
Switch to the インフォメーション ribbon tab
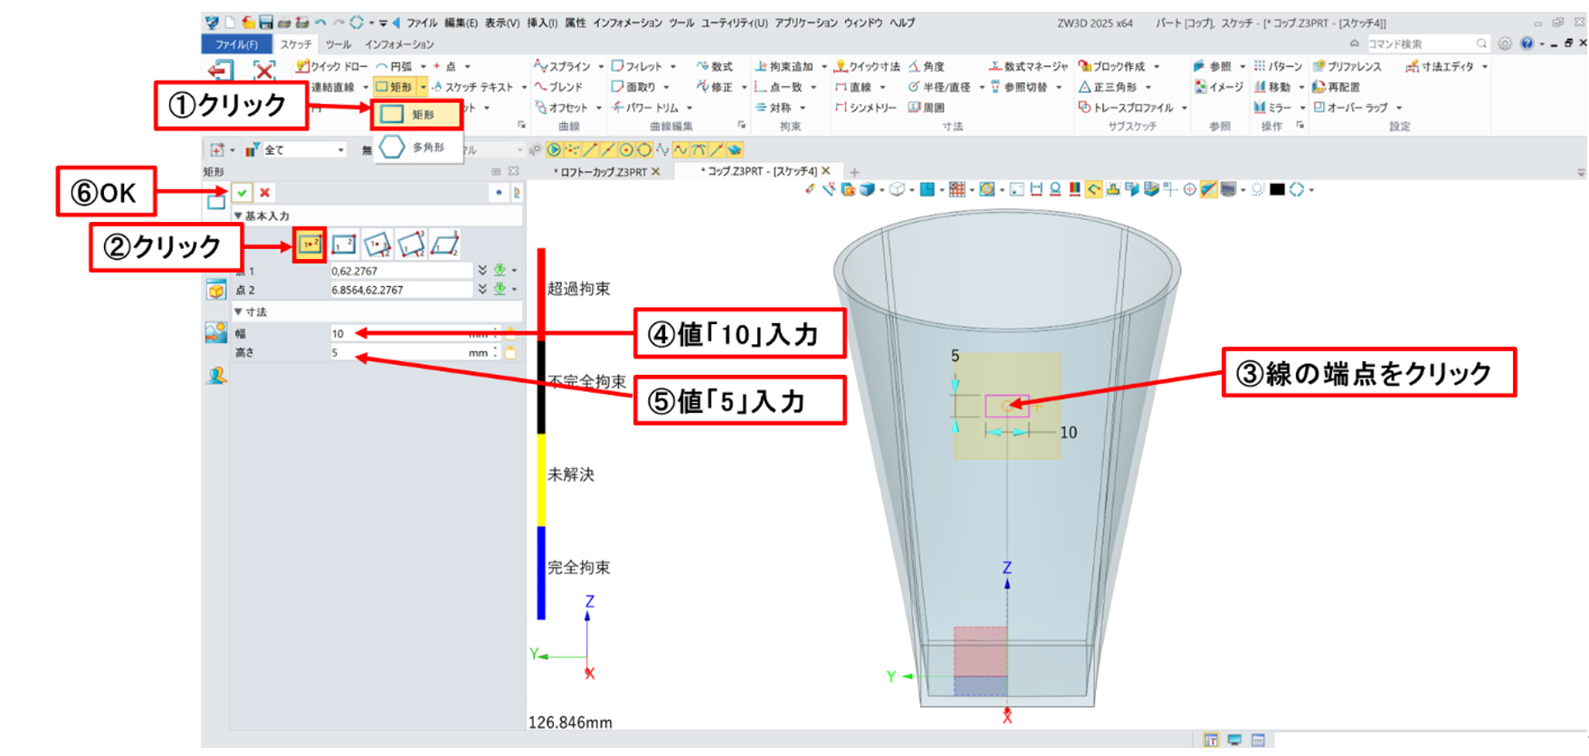399,43
